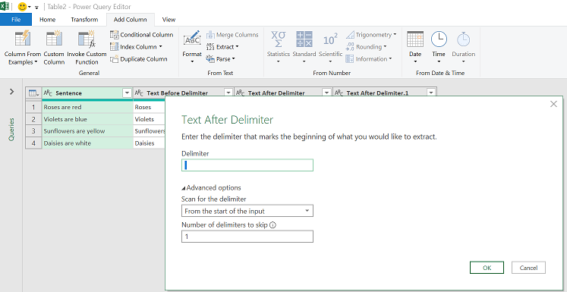Image resolution: width=567 pixels, height=292 pixels.
Task: Focus the Delimiter input field
Action: tap(247, 165)
